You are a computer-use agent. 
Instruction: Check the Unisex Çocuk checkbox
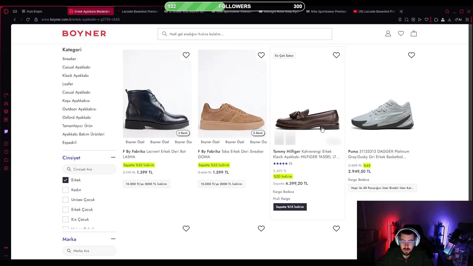coord(65,199)
